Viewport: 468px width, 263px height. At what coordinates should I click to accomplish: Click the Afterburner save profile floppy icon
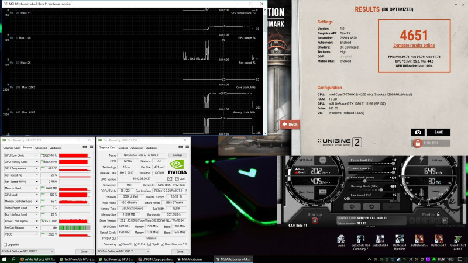point(445,221)
